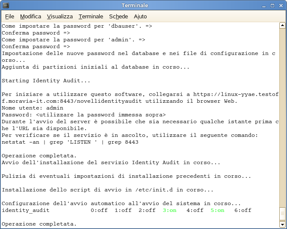Click the green 3:on runlevel text
The width and height of the screenshot is (287, 229).
click(x=169, y=210)
